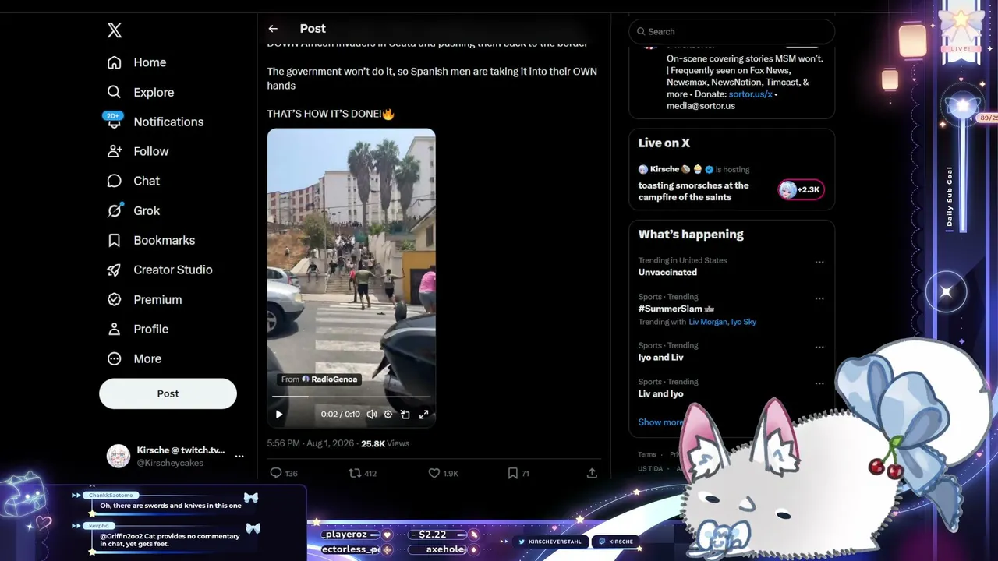Click the reply icon with 136 replies
Image resolution: width=998 pixels, height=561 pixels.
pyautogui.click(x=275, y=473)
